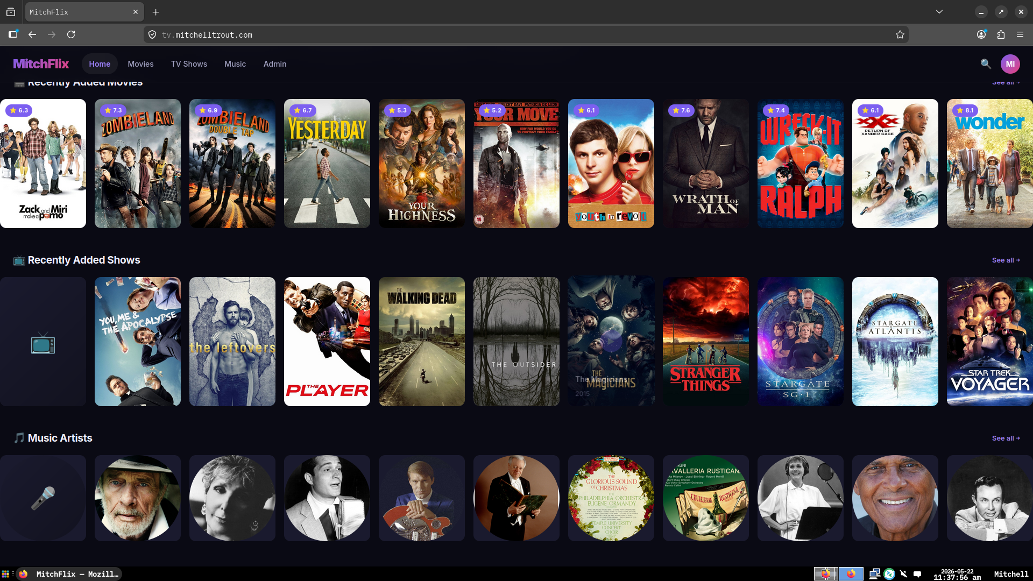1033x581 pixels.
Task: Open the Yesterday movie poster
Action: [x=327, y=164]
